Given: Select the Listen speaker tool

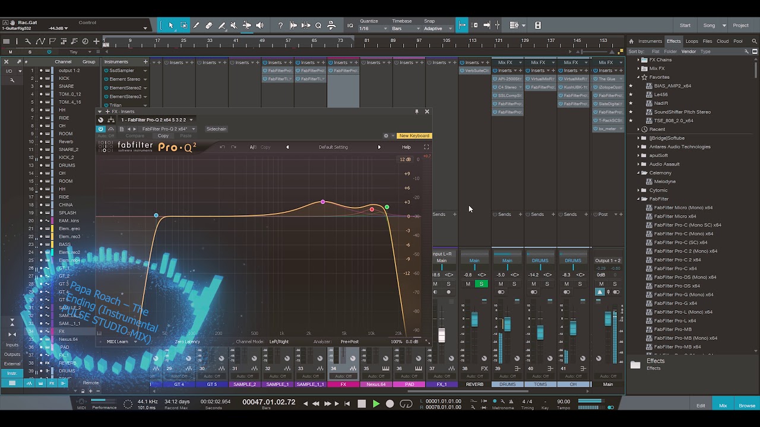Looking at the screenshot, I should click(x=259, y=26).
